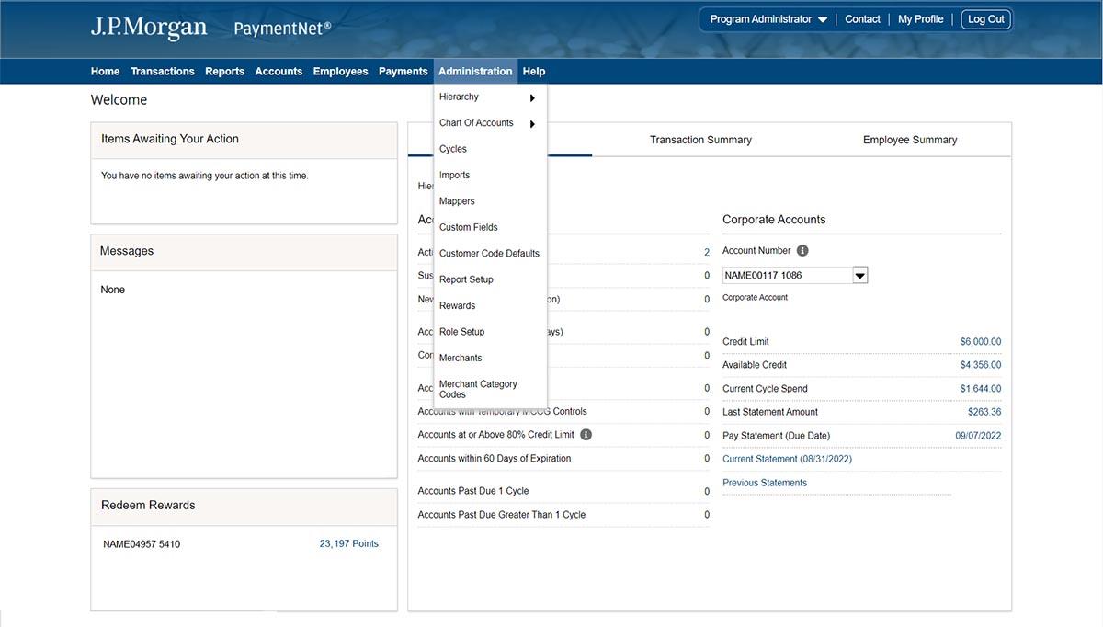Switch to the Transaction Summary tab

coord(700,140)
